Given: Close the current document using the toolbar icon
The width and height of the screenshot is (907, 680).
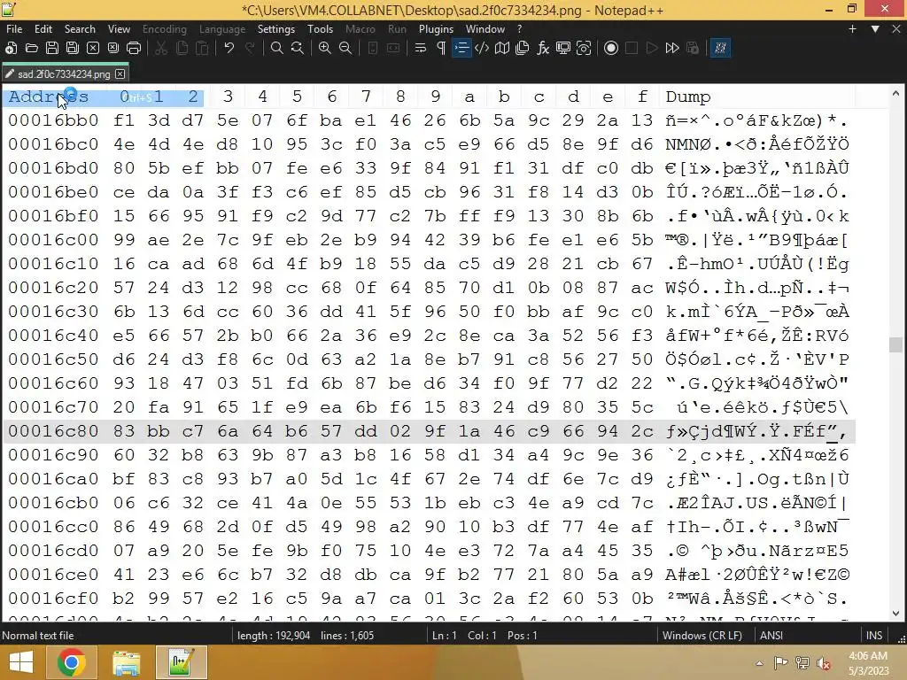Looking at the screenshot, I should pos(92,48).
